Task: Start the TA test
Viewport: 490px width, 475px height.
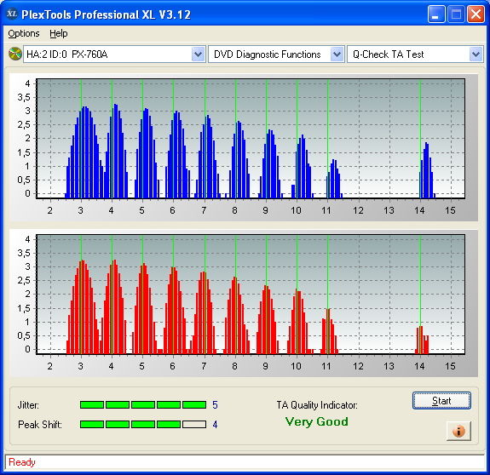Action: click(x=441, y=401)
